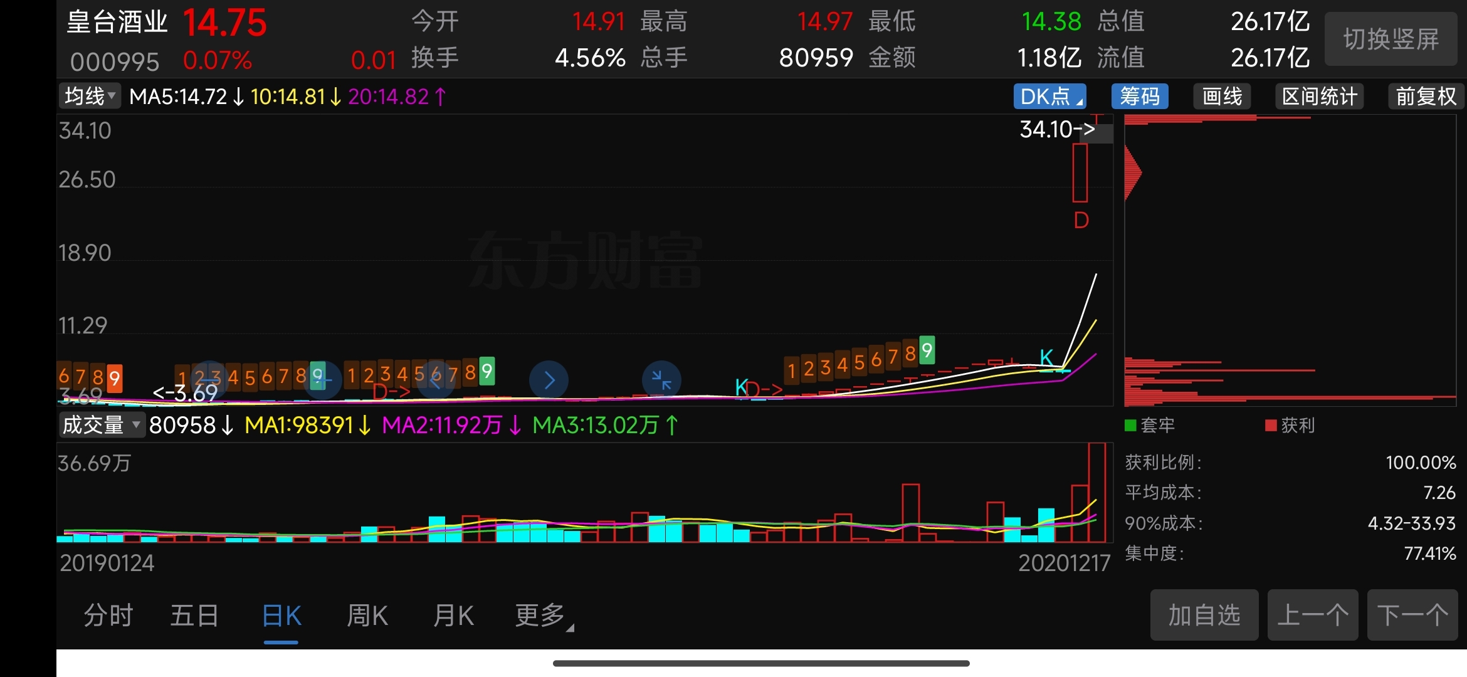Open the 成交量 indicator dropdown

102,425
